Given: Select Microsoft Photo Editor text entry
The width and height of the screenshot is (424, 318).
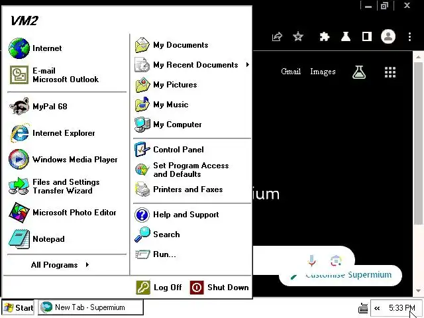Looking at the screenshot, I should pos(74,213).
